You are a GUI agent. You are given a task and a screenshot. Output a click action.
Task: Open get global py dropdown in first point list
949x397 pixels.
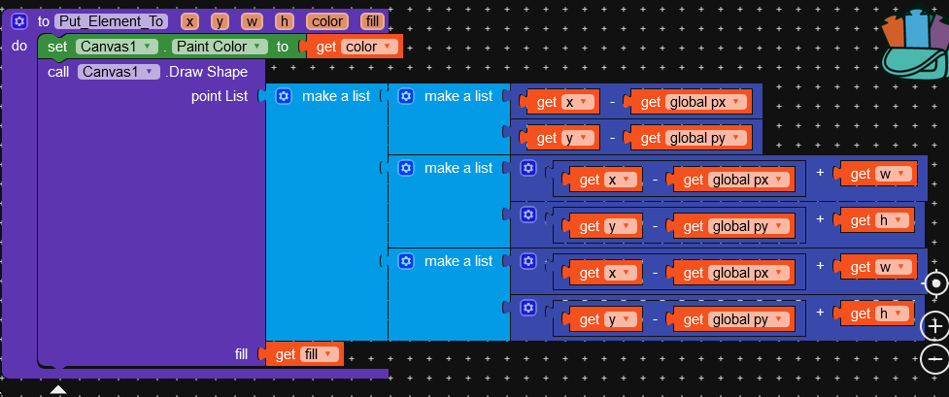click(706, 138)
